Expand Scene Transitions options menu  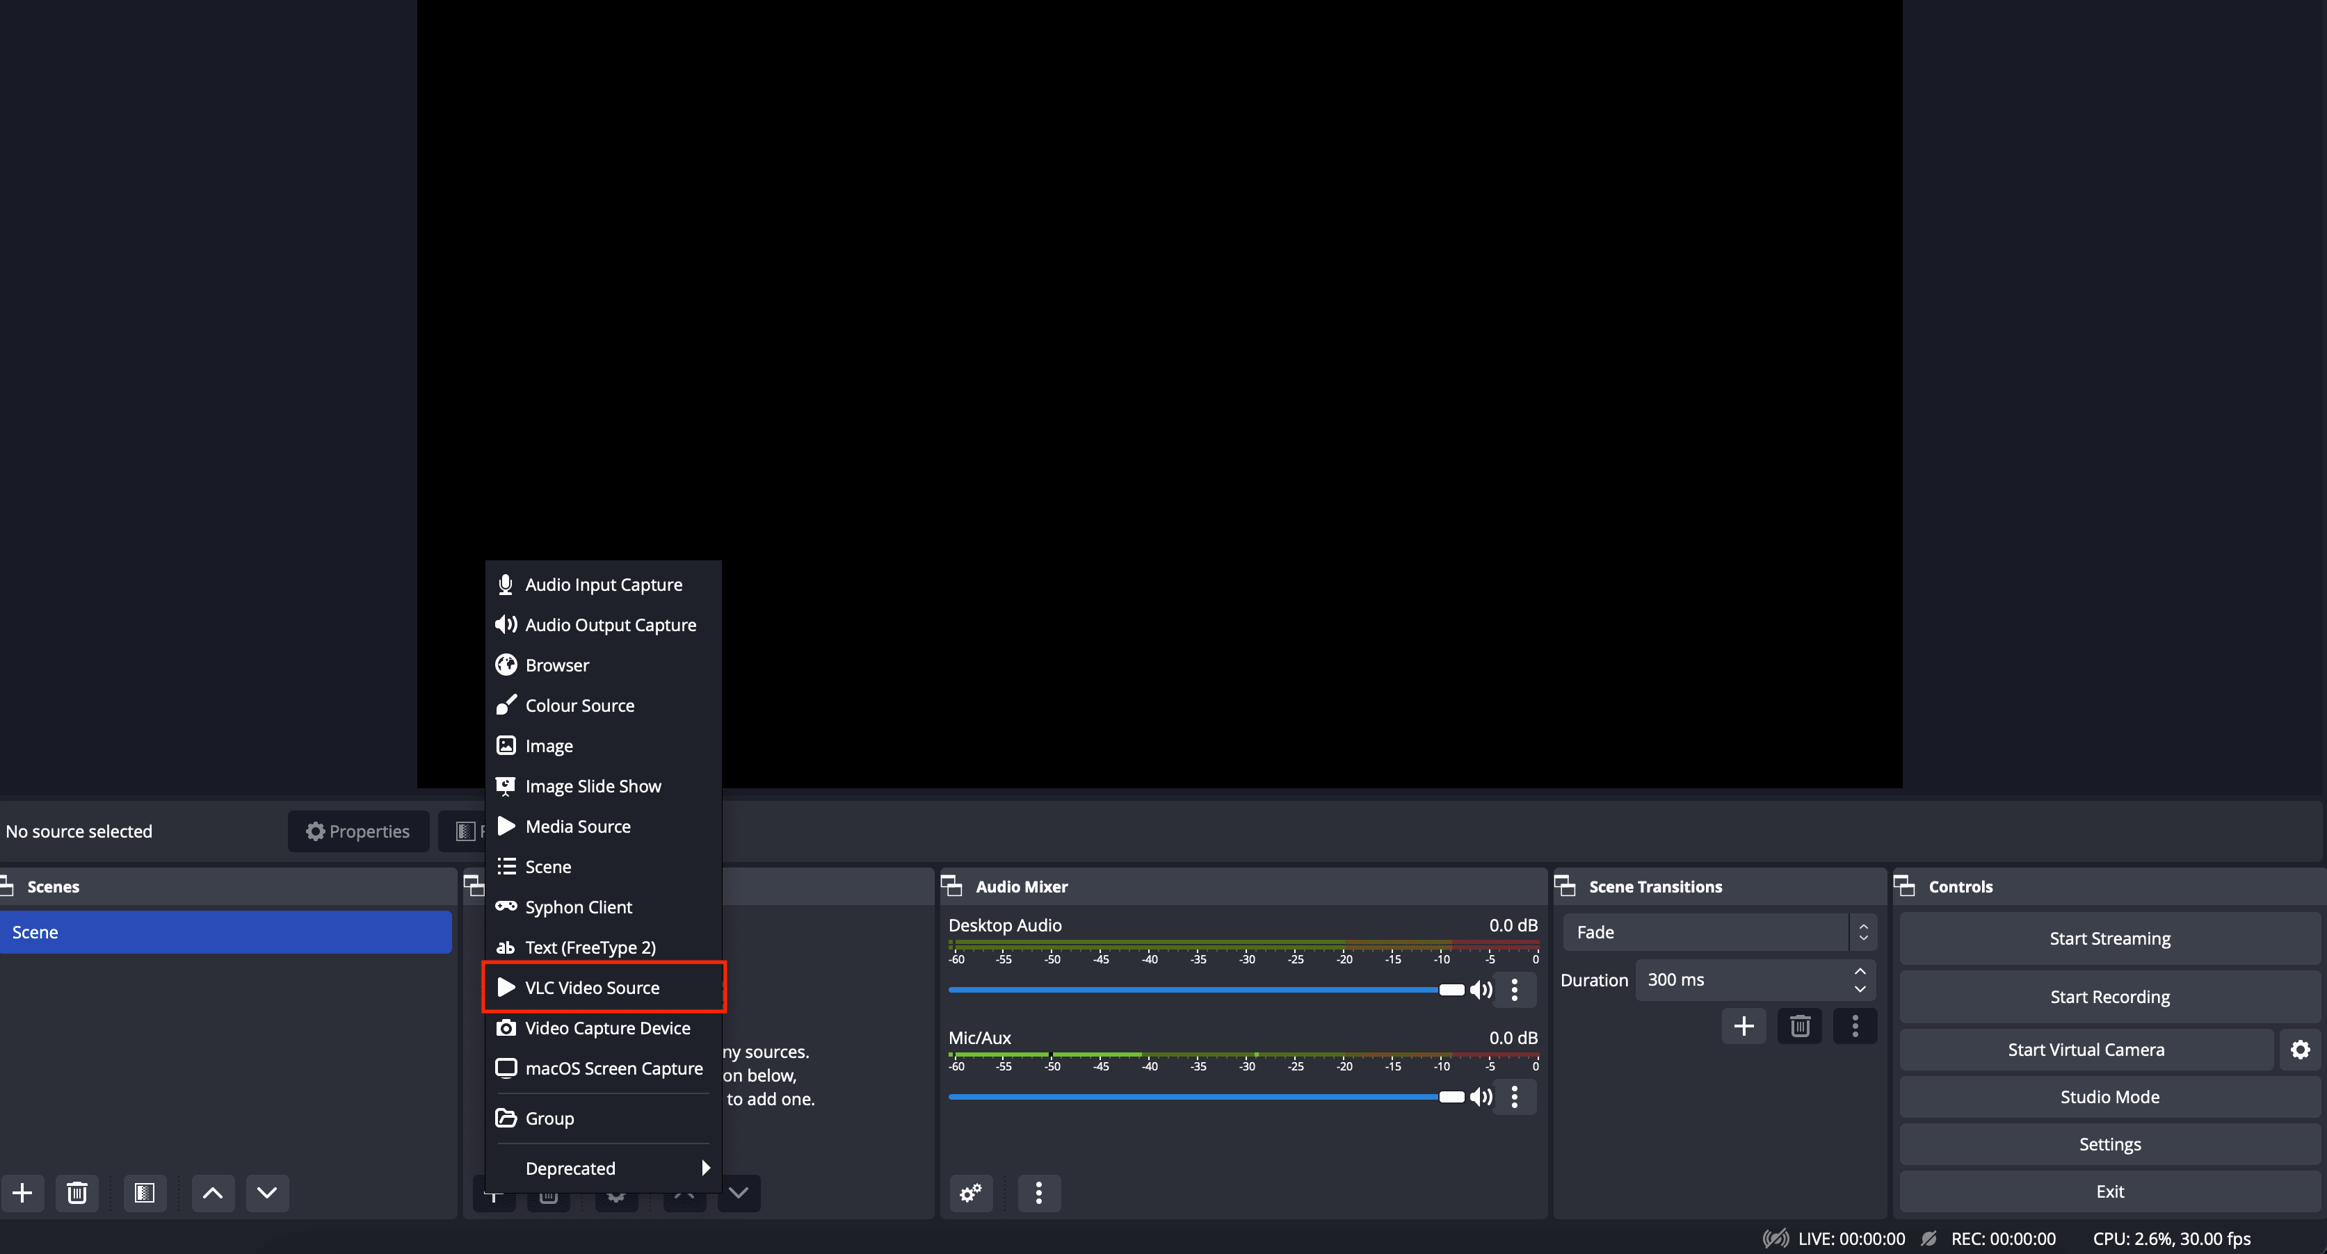[1854, 1025]
